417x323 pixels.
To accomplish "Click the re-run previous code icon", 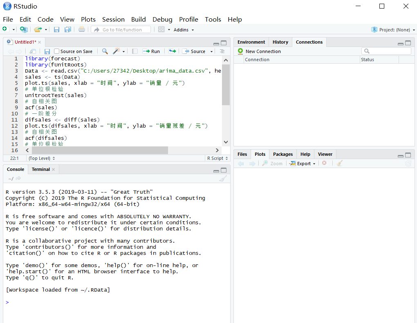I will (x=172, y=51).
